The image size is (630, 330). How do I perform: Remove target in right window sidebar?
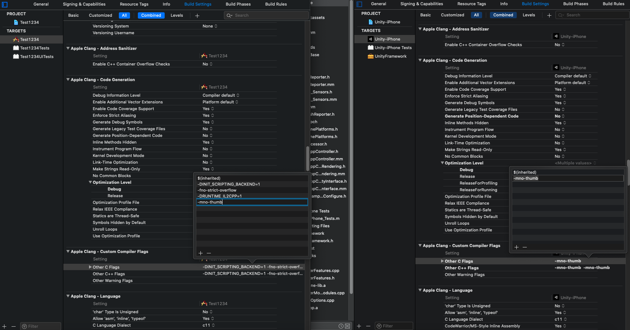click(x=368, y=326)
